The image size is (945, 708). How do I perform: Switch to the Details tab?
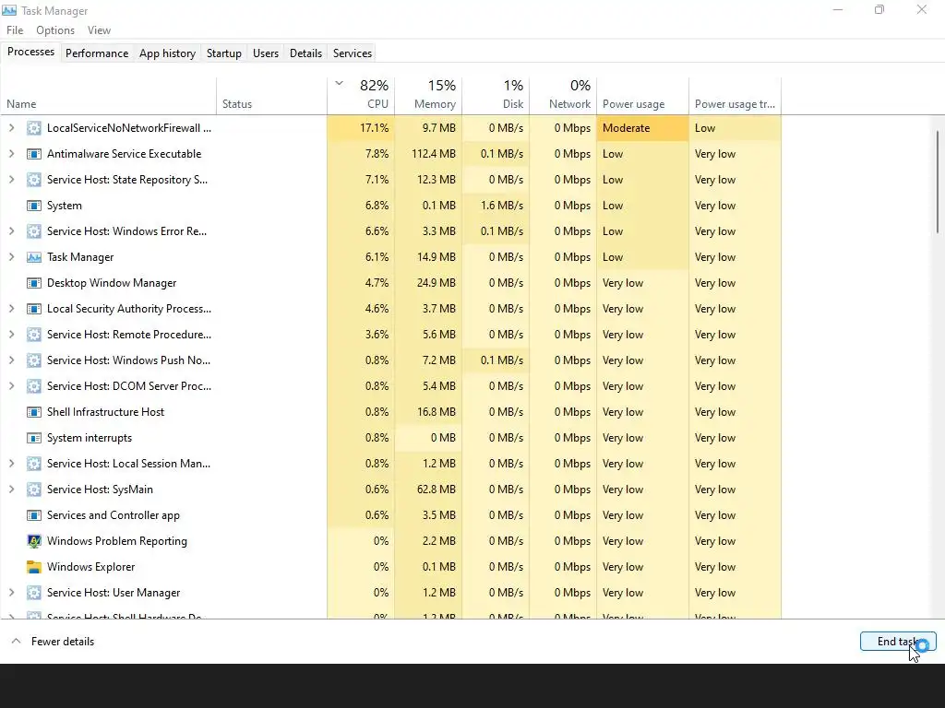[x=305, y=53]
